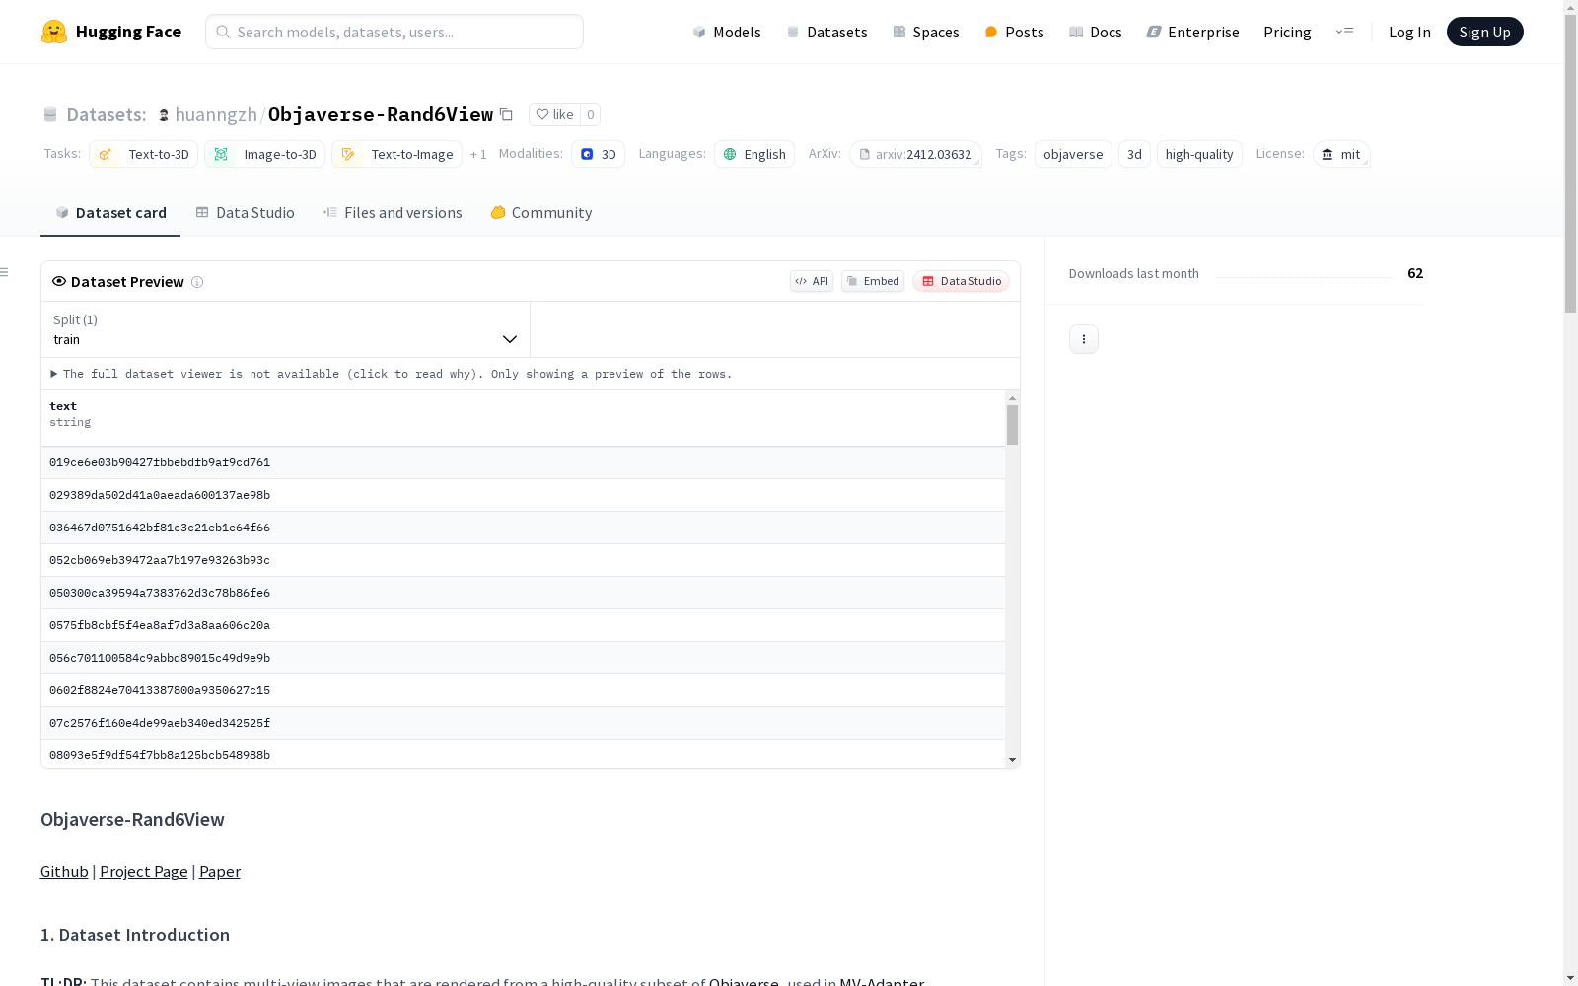This screenshot has width=1578, height=986.
Task: Click the preview table vertical scrollbar thumb
Action: (1012, 425)
